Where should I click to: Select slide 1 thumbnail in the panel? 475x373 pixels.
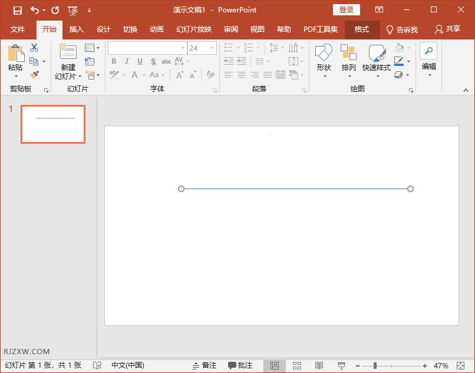pos(53,124)
